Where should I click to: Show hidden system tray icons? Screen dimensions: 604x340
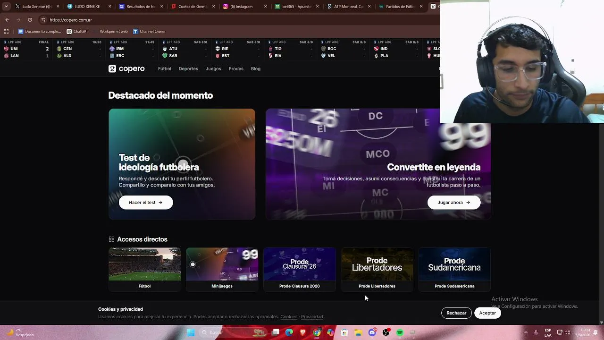[526, 332]
